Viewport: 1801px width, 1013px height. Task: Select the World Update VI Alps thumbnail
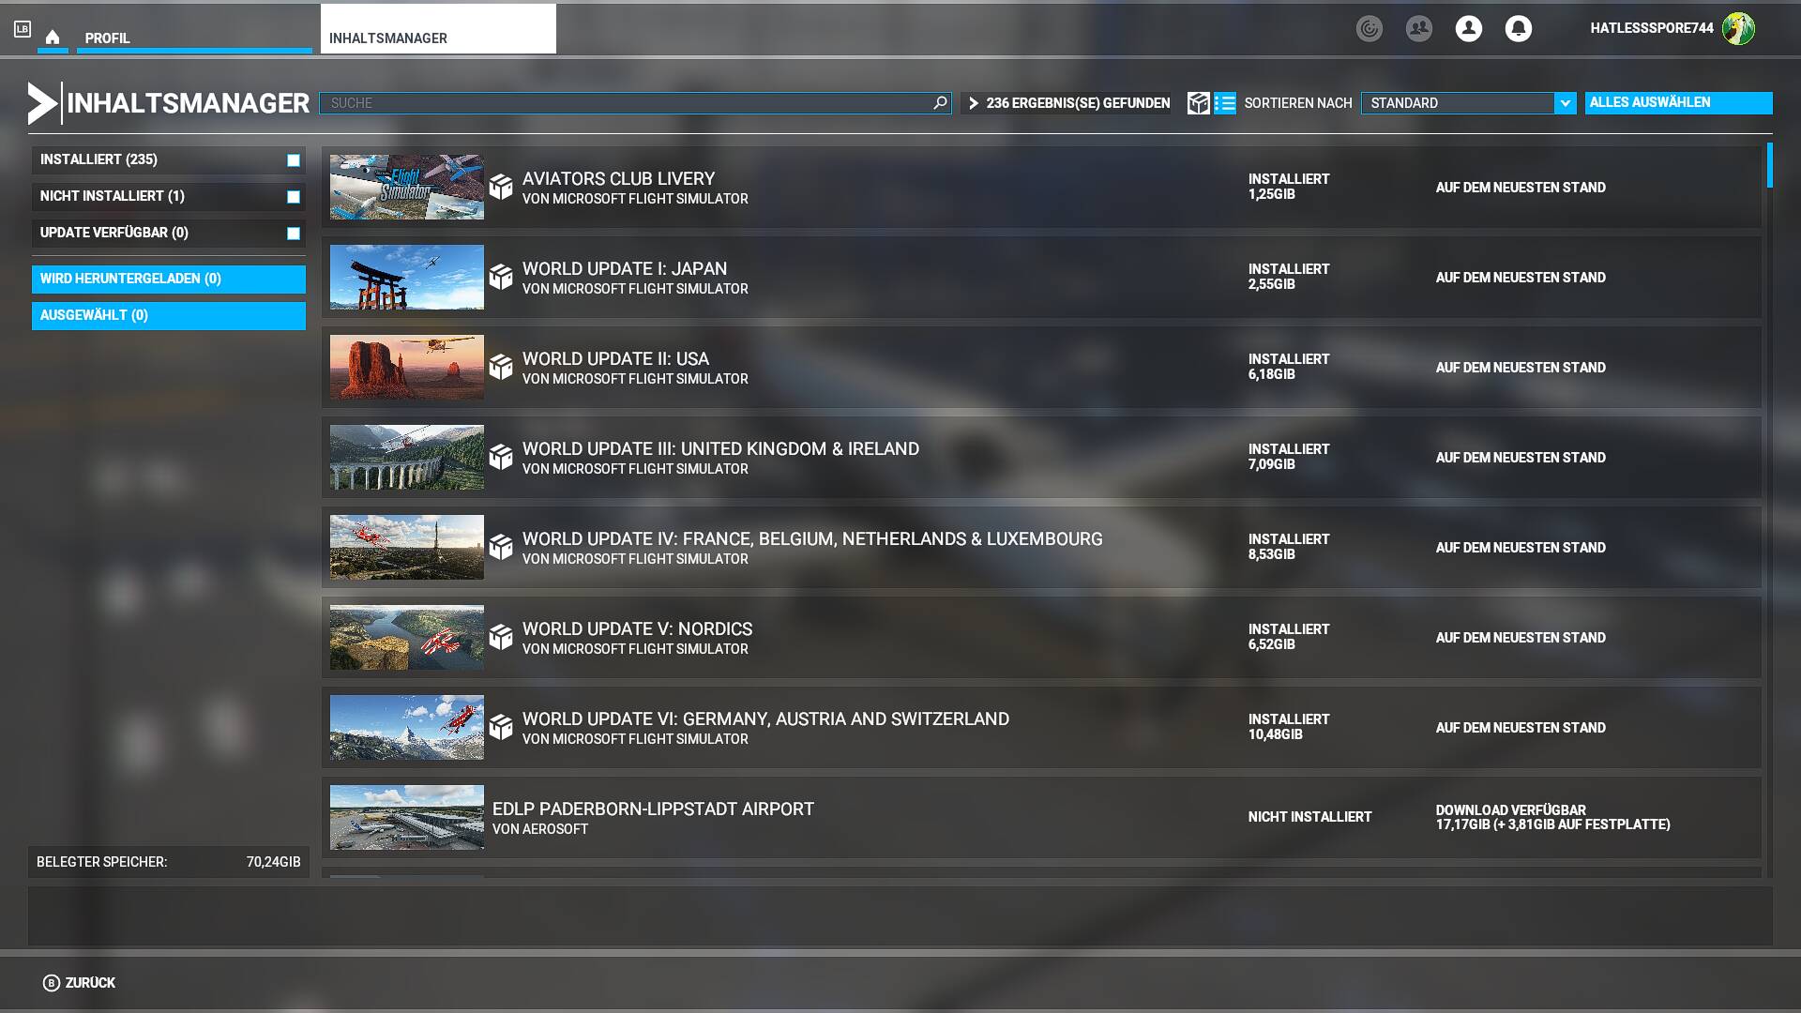coord(407,727)
